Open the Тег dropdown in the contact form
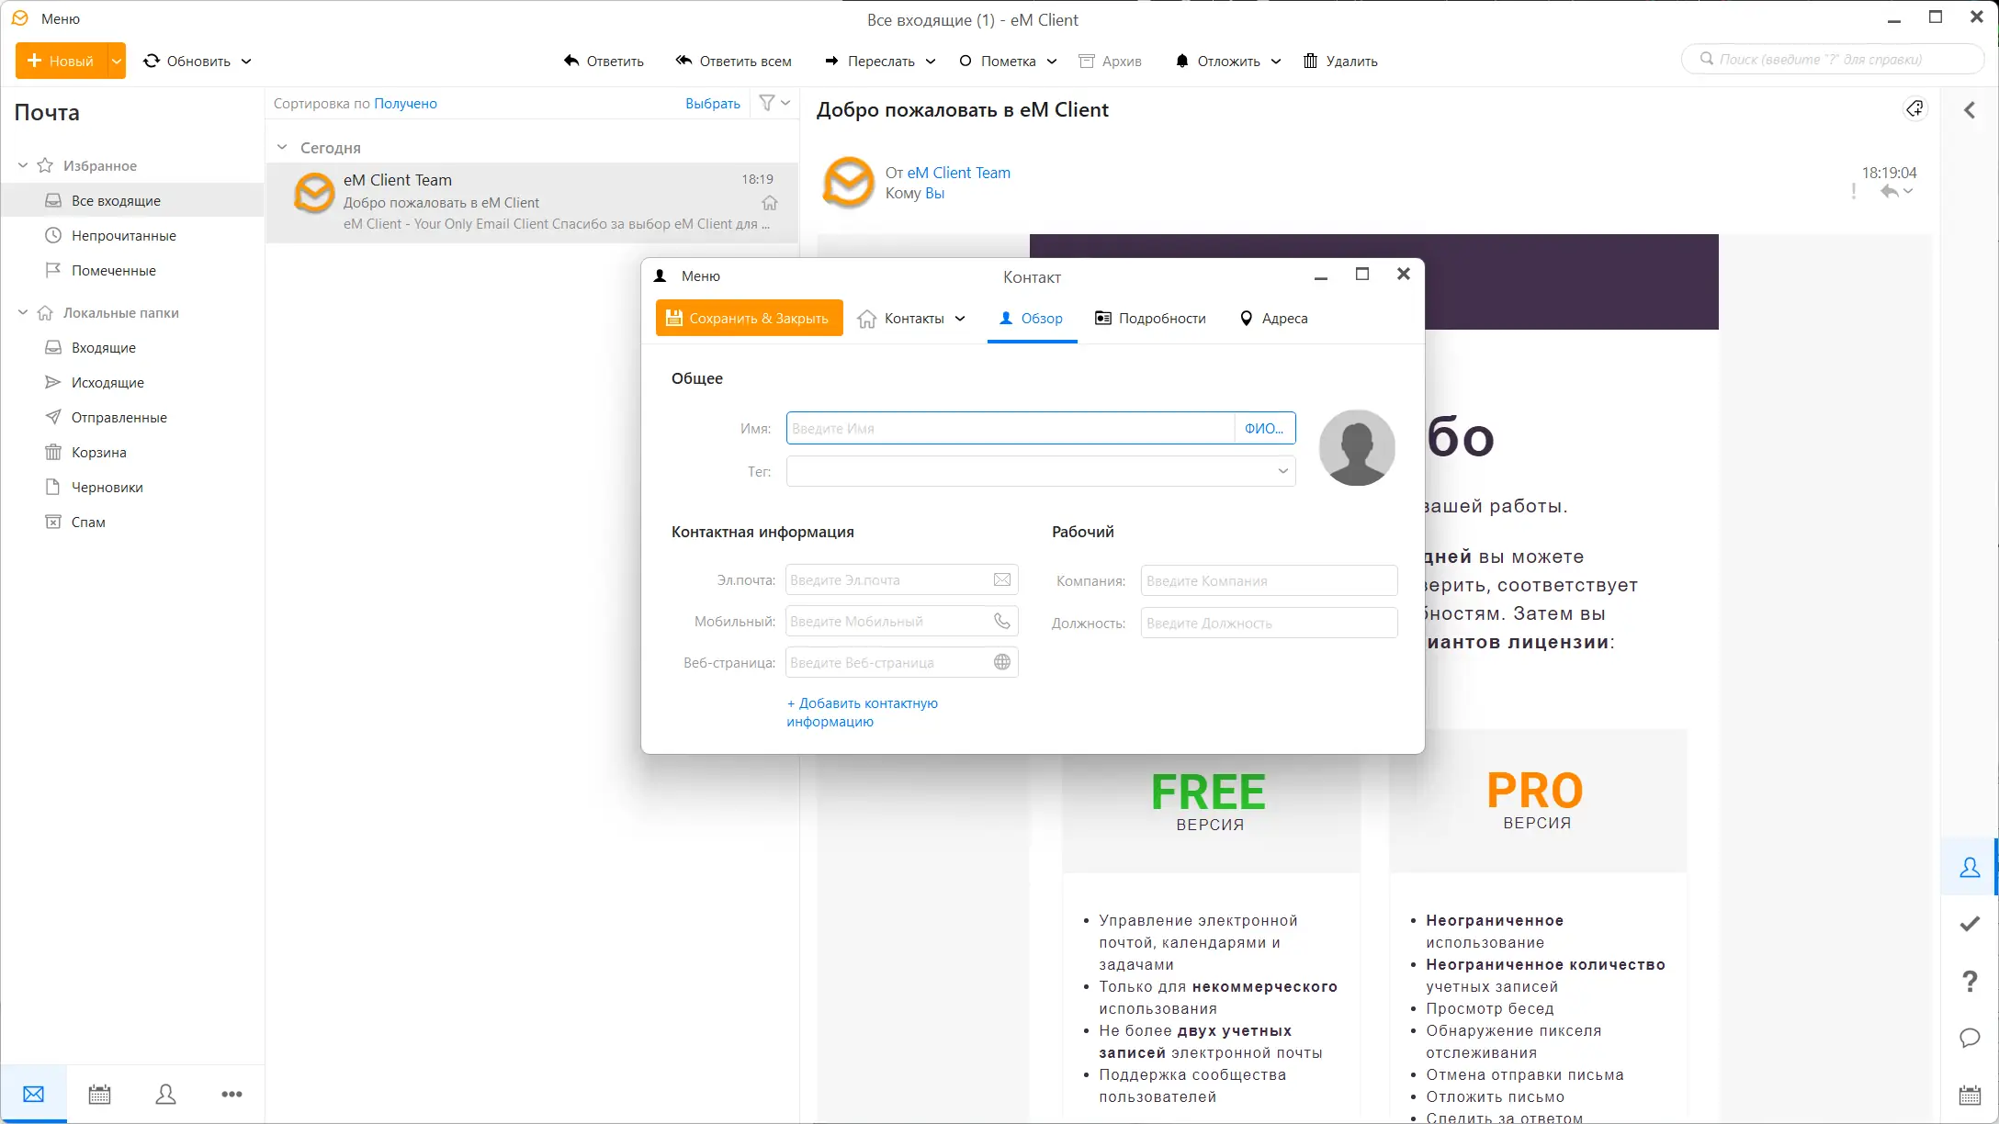Image resolution: width=1999 pixels, height=1124 pixels. (x=1282, y=471)
